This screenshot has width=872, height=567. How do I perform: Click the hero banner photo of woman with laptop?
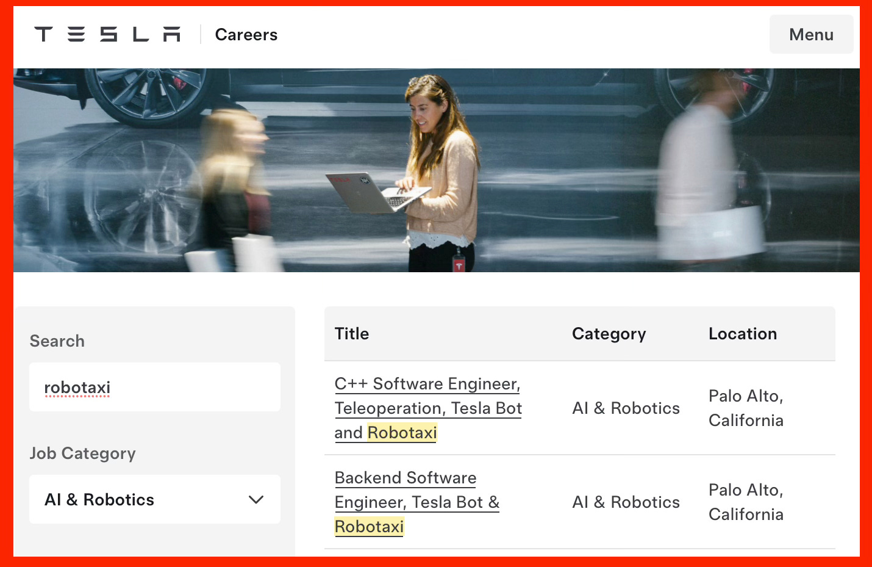tap(437, 170)
